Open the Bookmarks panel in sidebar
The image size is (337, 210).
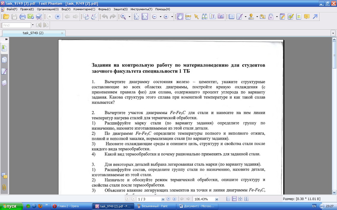pyautogui.click(x=4, y=48)
